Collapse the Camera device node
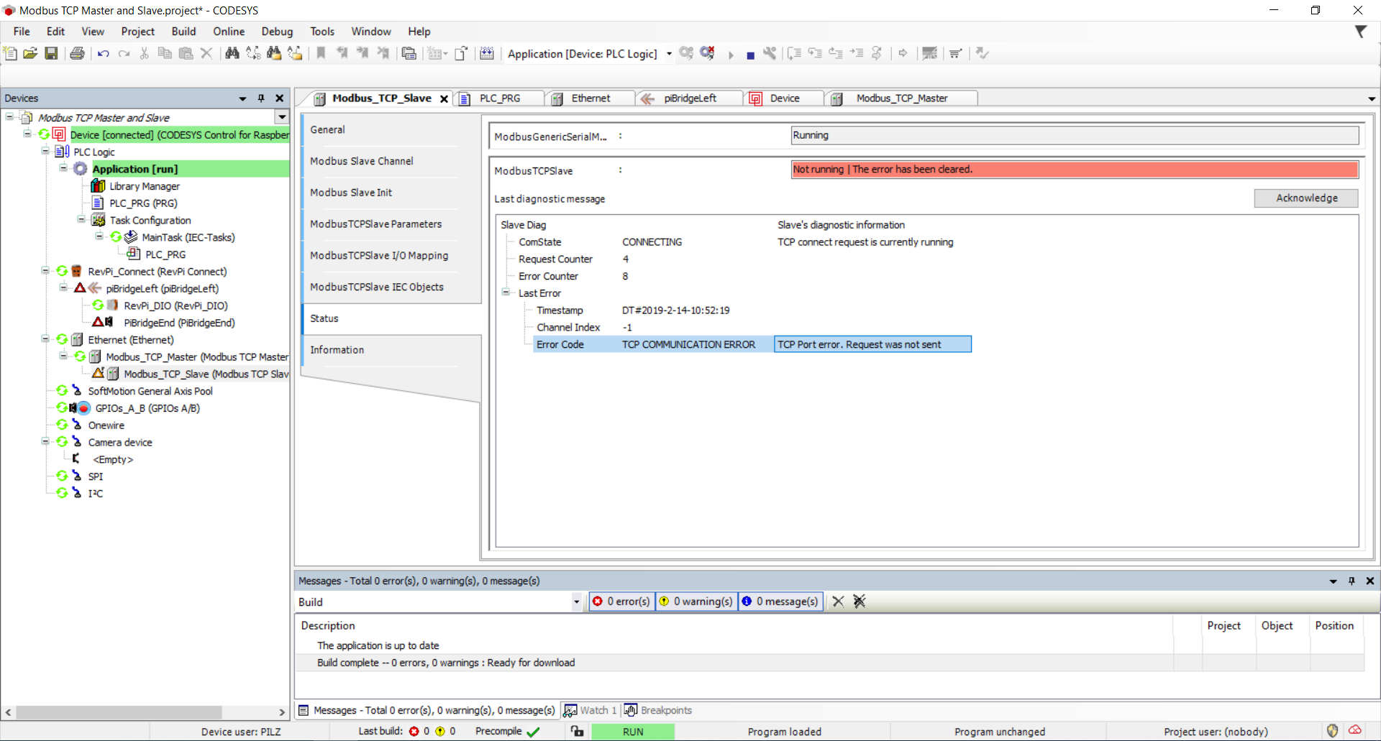This screenshot has width=1381, height=741. pos(45,442)
